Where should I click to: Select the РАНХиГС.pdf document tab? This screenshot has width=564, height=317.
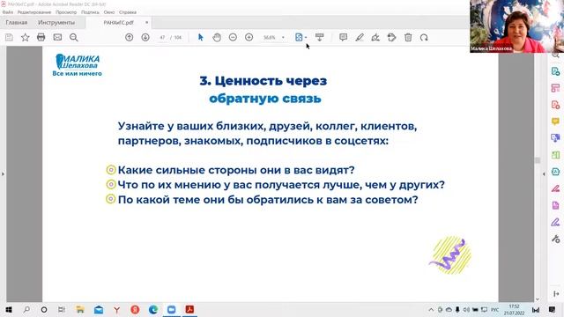pos(119,22)
